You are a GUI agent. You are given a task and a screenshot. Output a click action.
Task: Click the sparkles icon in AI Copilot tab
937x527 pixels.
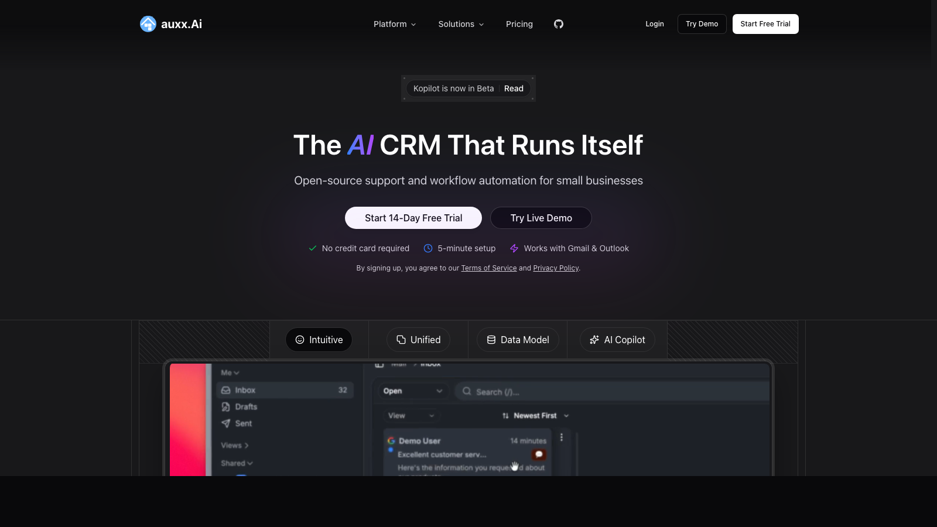click(x=594, y=340)
